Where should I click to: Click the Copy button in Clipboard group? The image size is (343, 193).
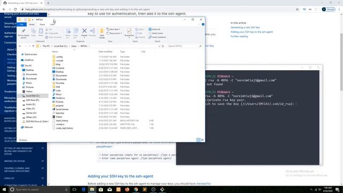(33, 33)
